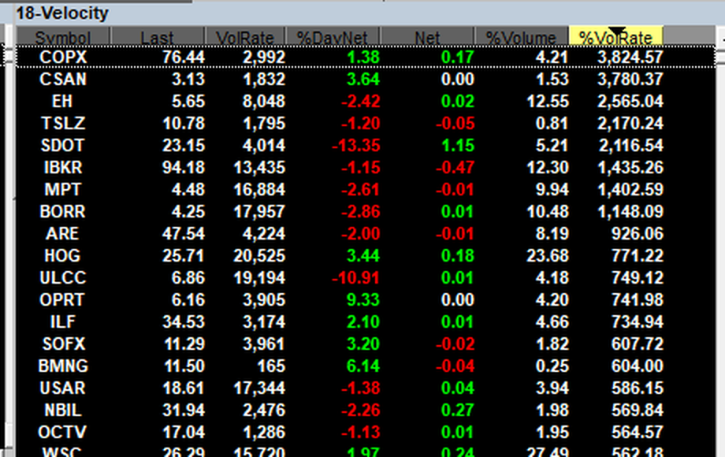Screen dimensions: 725x457
Task: Click BMNG %VolRate value 604.00
Action: coord(638,366)
